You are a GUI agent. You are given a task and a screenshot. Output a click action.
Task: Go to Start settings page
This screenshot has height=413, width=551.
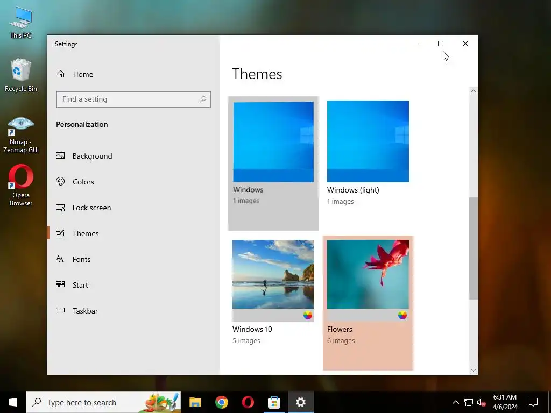pos(80,285)
